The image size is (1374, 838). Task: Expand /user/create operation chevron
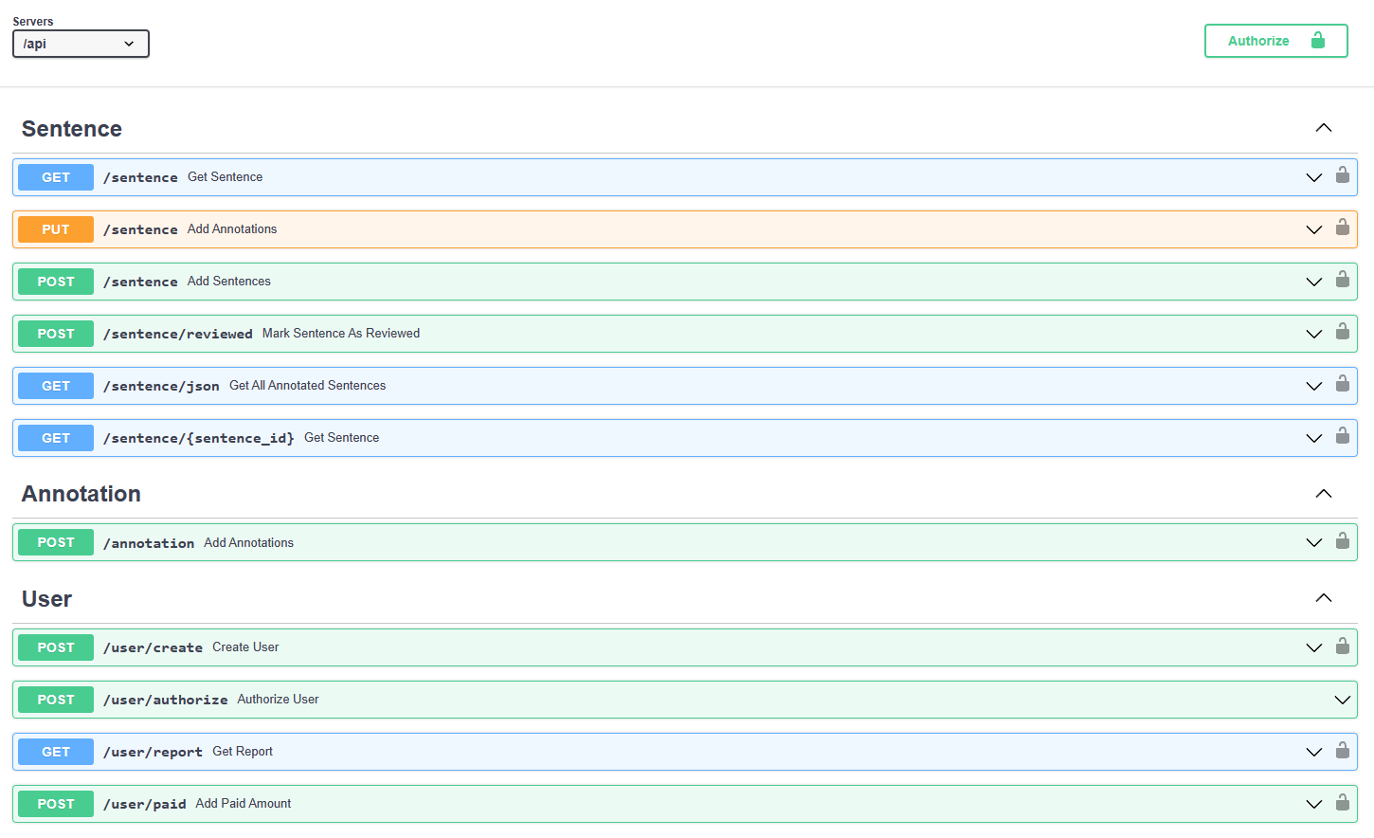tap(1314, 648)
